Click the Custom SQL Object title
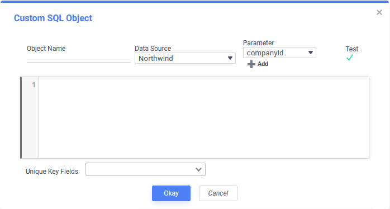Viewport: 390px width, 209px height. 53,18
